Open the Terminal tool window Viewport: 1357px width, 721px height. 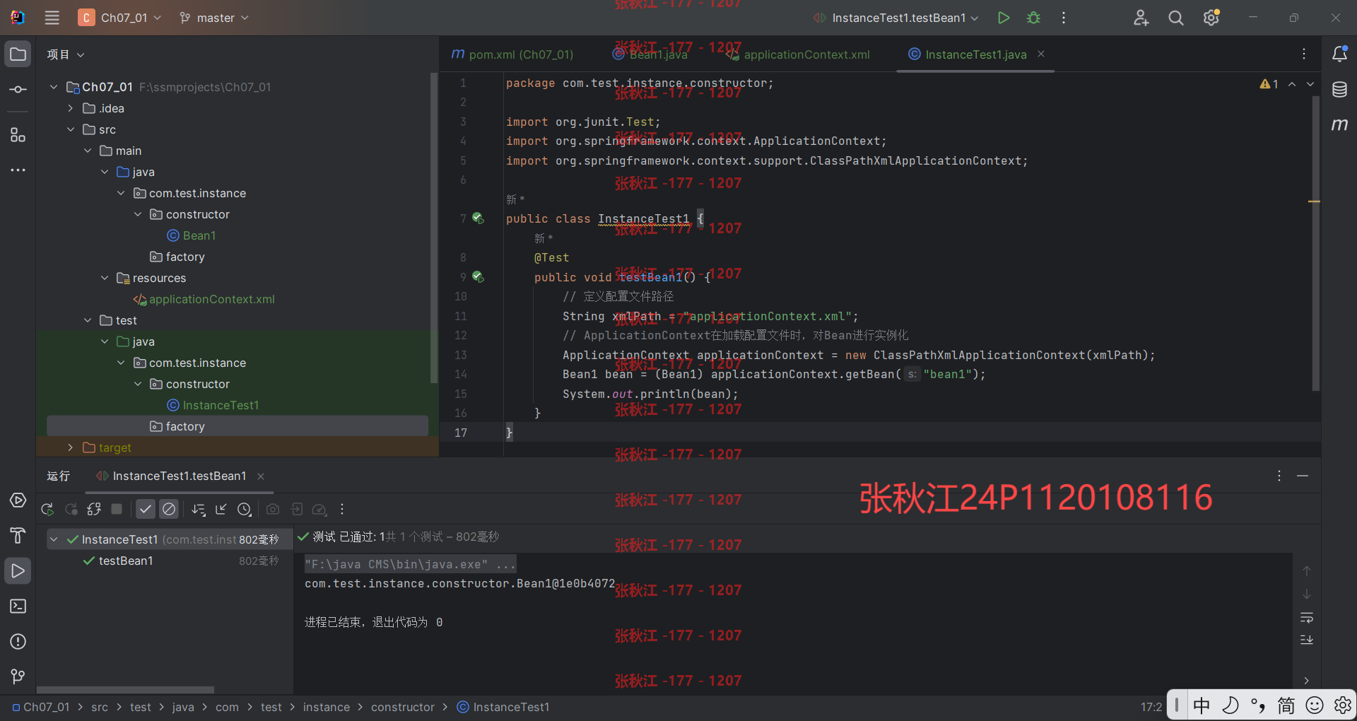pyautogui.click(x=18, y=606)
